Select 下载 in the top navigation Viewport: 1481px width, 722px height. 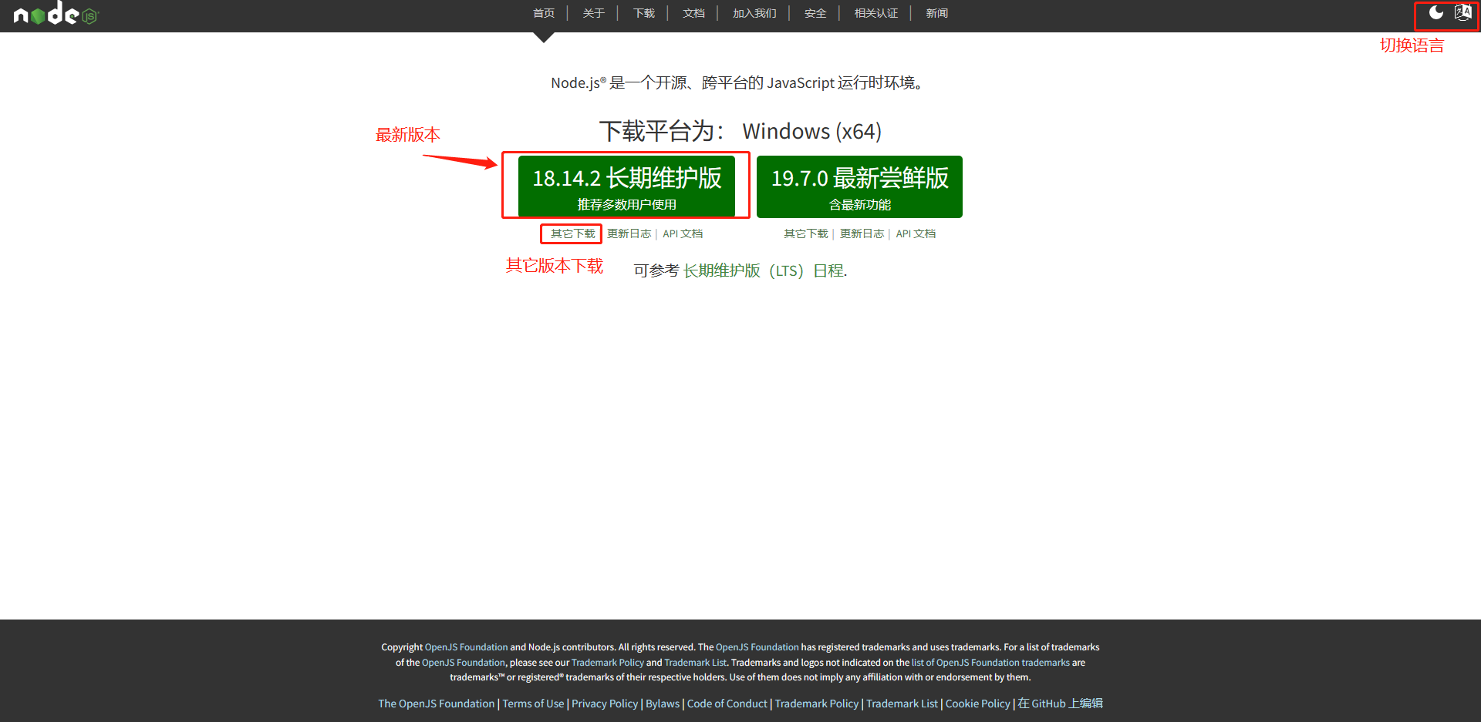pos(644,13)
